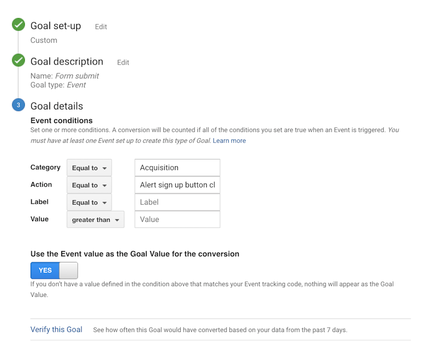Click the Goal set-up heading
This screenshot has width=421, height=344.
pos(56,26)
